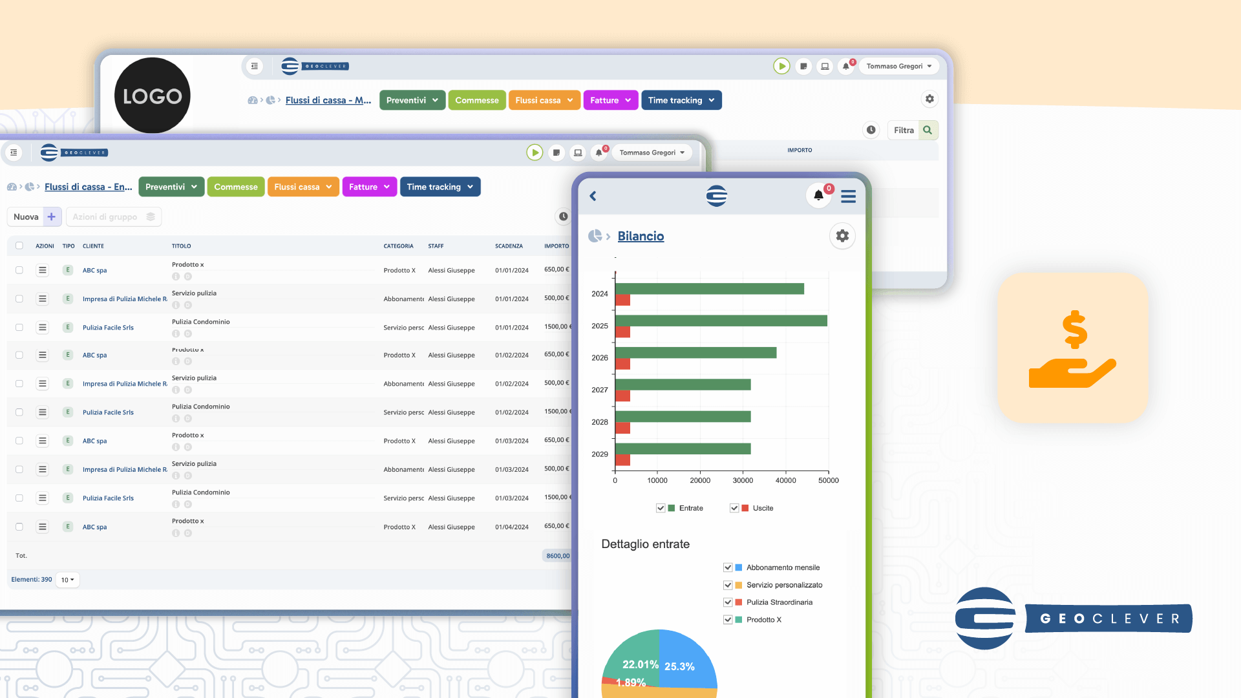Toggle sidebar menu icon in back window
1241x698 pixels.
[255, 66]
